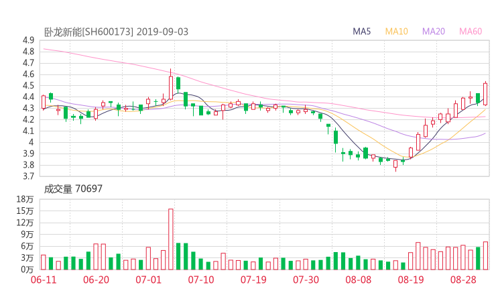
Task: Click the date 2019-09-03 in the title
Action: click(x=162, y=32)
